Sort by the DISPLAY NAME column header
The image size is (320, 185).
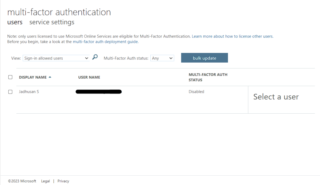(33, 77)
